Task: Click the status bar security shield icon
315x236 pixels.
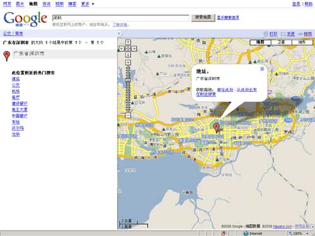Action: (x=224, y=233)
